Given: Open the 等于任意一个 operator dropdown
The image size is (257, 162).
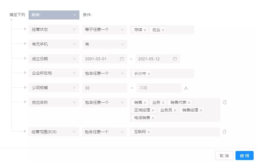Looking at the screenshot, I should point(105,30).
